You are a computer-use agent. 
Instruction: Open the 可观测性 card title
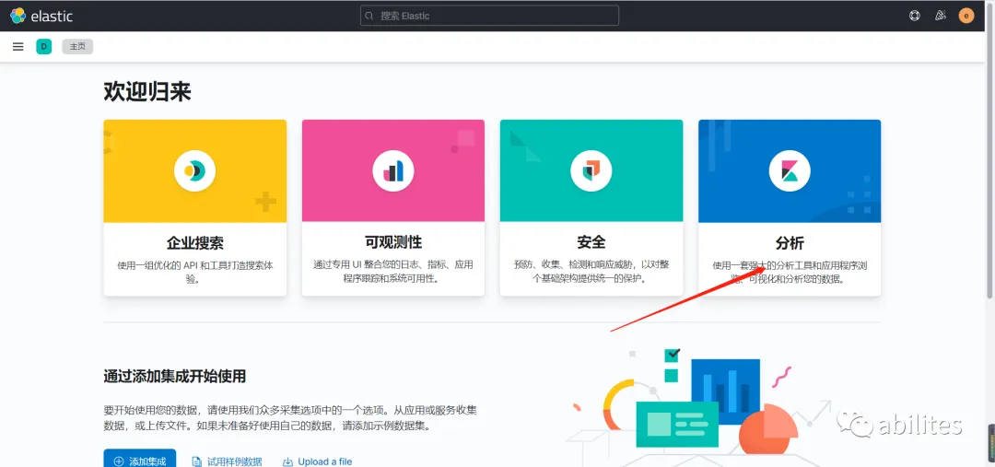(393, 241)
